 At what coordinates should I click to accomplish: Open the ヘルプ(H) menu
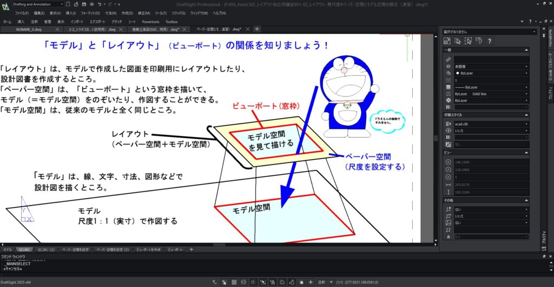click(x=219, y=13)
